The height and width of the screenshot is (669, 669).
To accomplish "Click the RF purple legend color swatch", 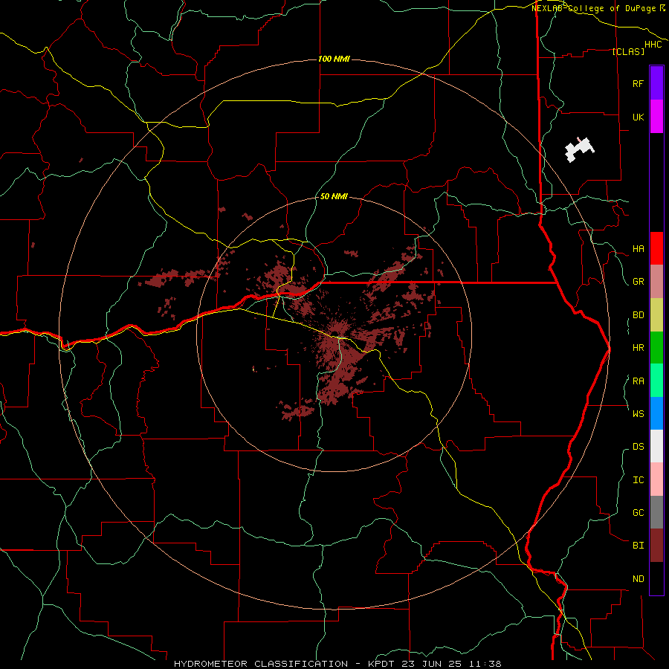I will tap(656, 83).
